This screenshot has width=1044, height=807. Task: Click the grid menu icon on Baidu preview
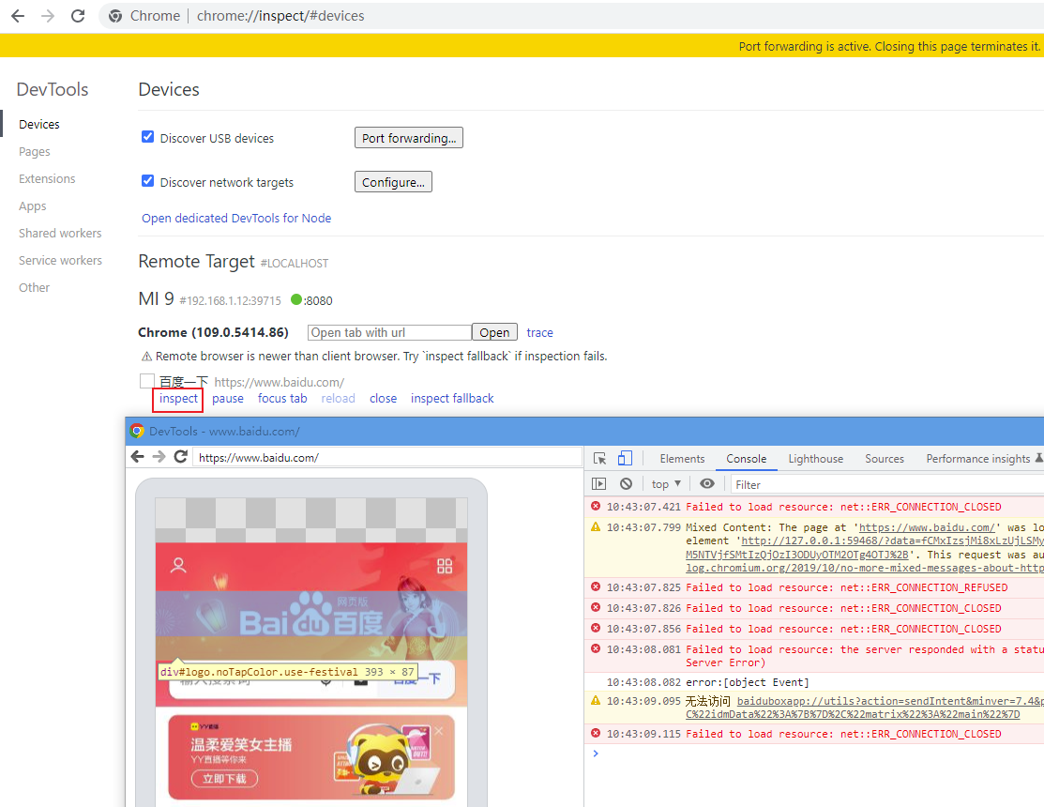pos(445,566)
